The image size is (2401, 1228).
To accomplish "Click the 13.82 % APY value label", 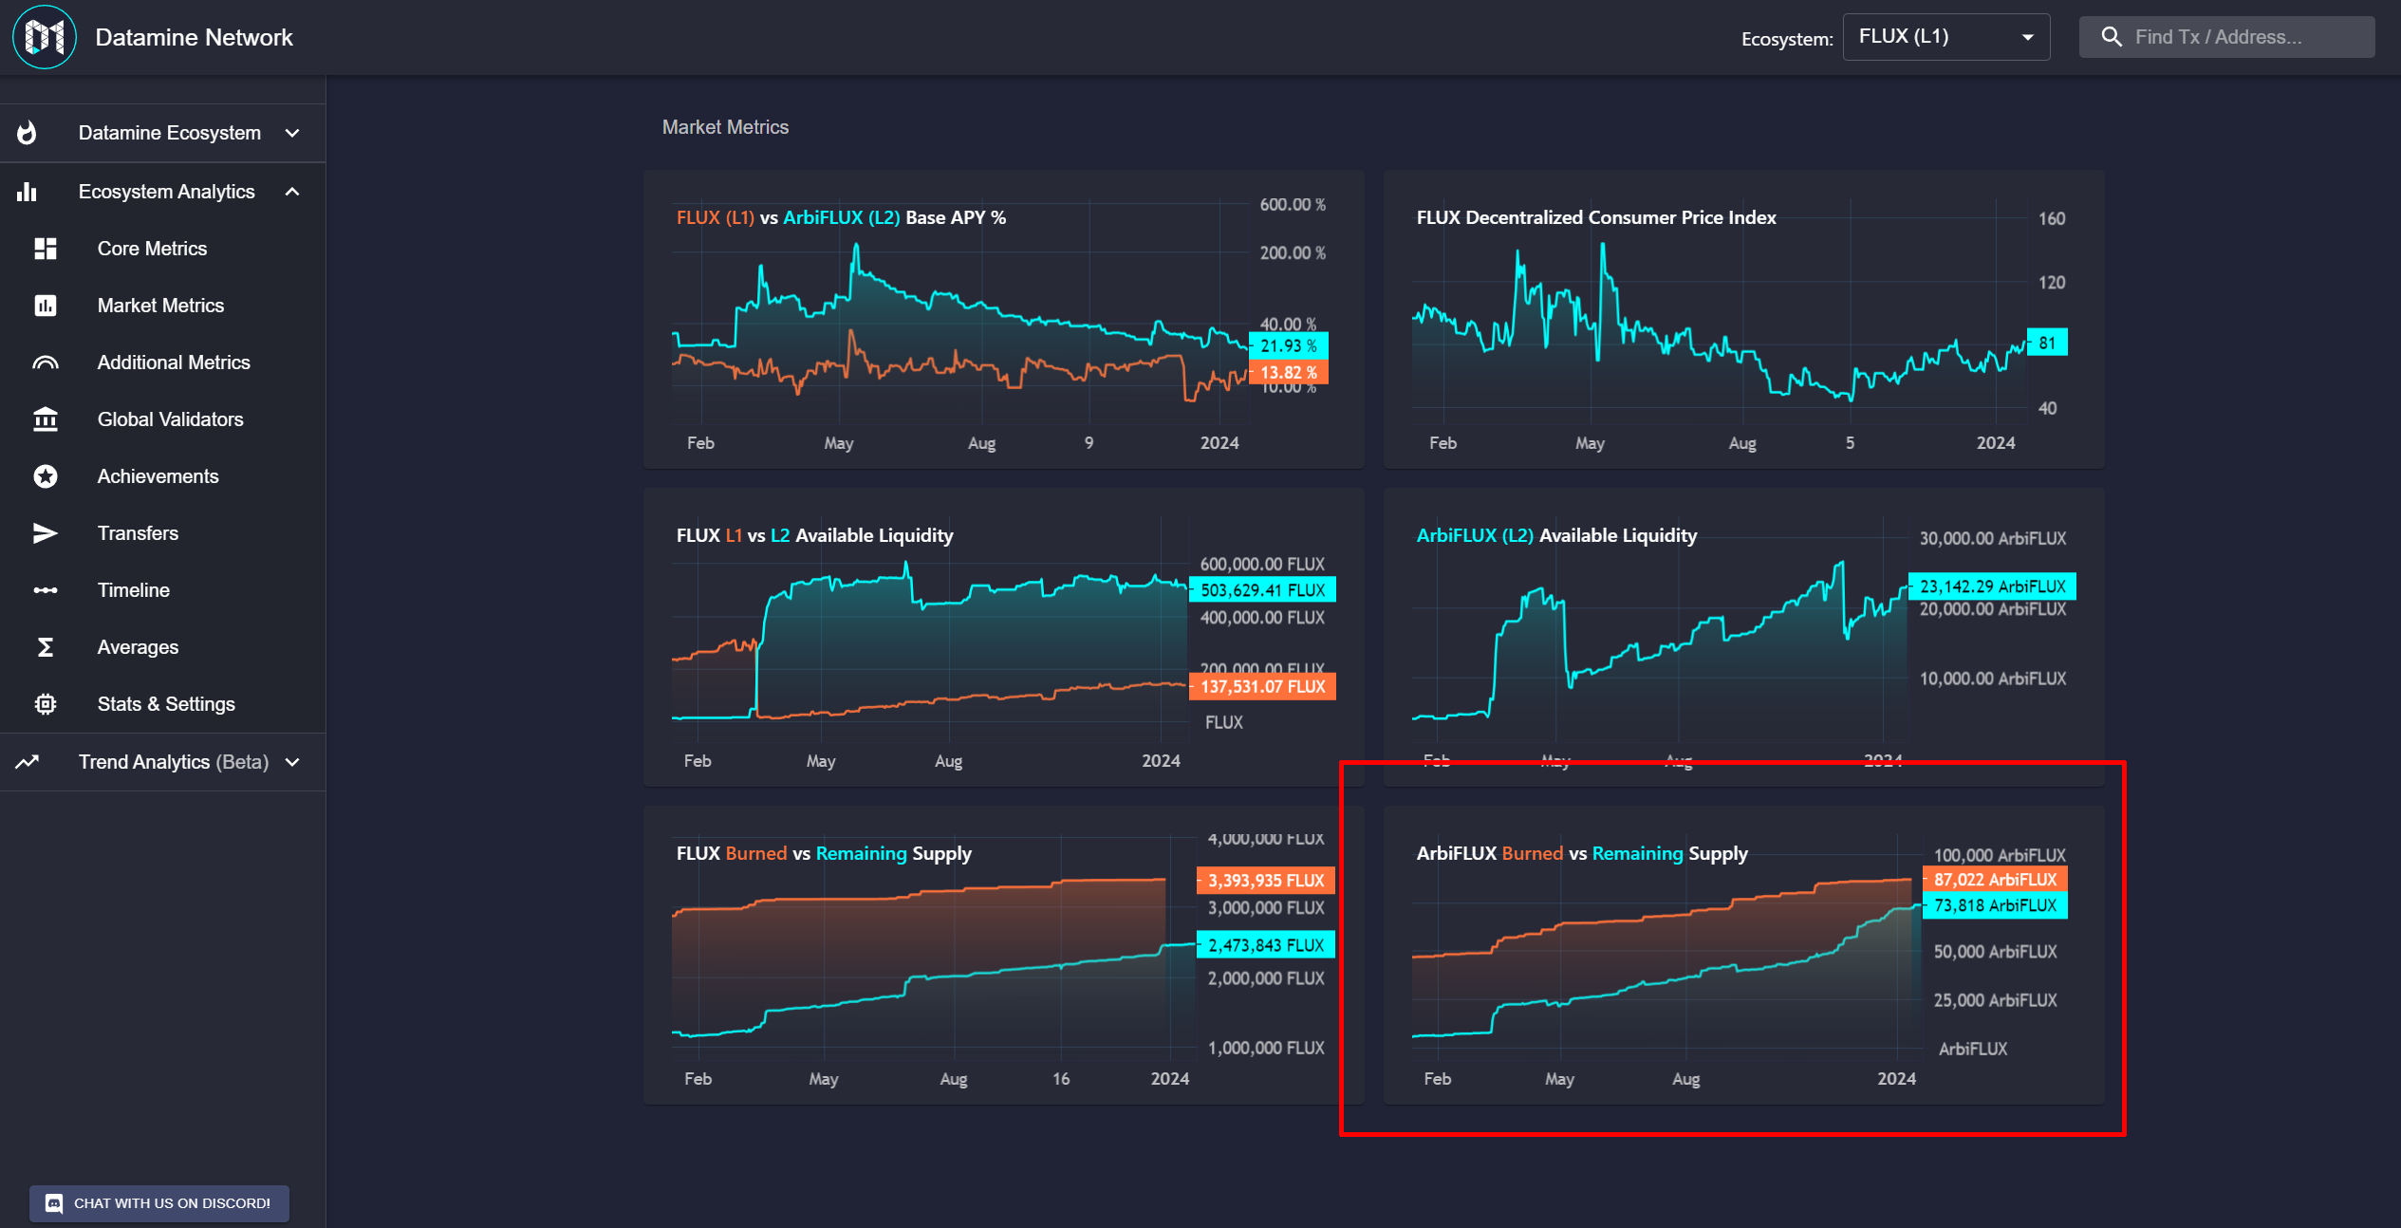I will 1289,372.
